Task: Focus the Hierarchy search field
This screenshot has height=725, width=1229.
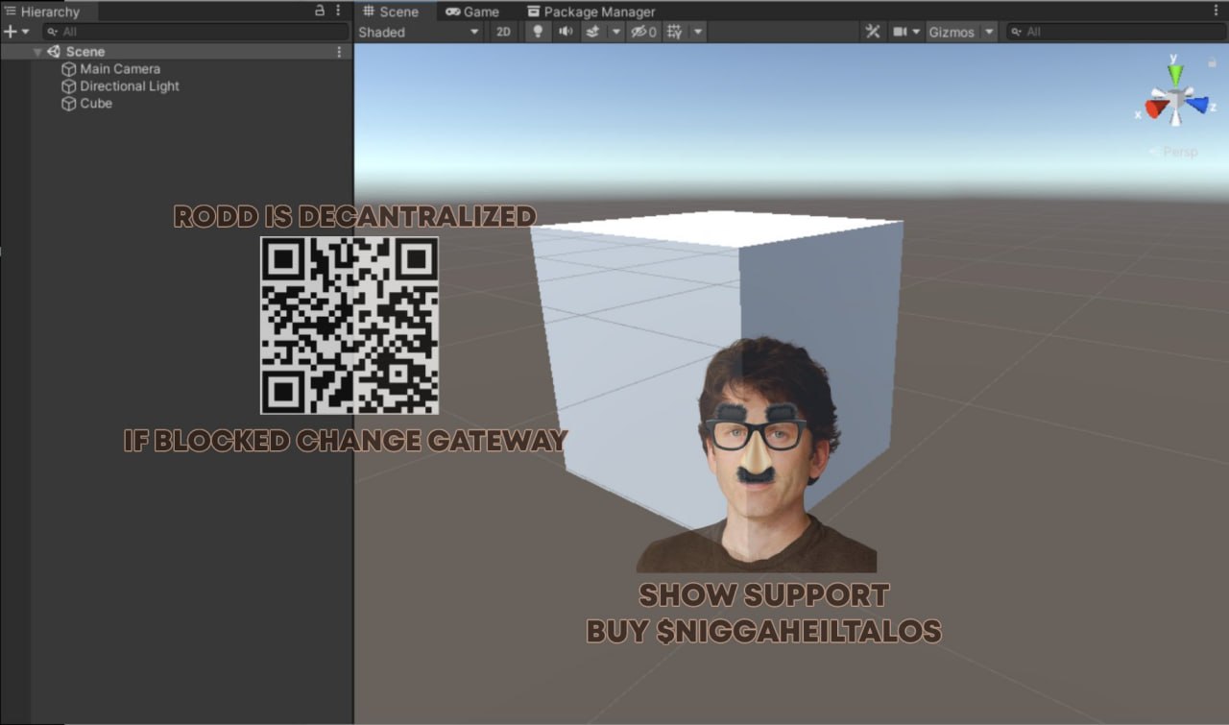Action: coord(195,32)
